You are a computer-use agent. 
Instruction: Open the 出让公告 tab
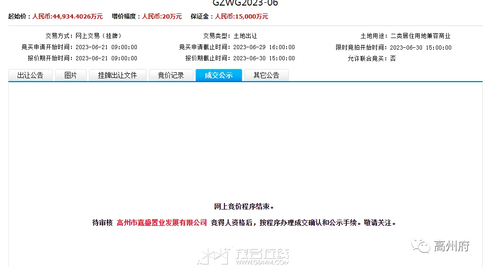pyautogui.click(x=30, y=75)
